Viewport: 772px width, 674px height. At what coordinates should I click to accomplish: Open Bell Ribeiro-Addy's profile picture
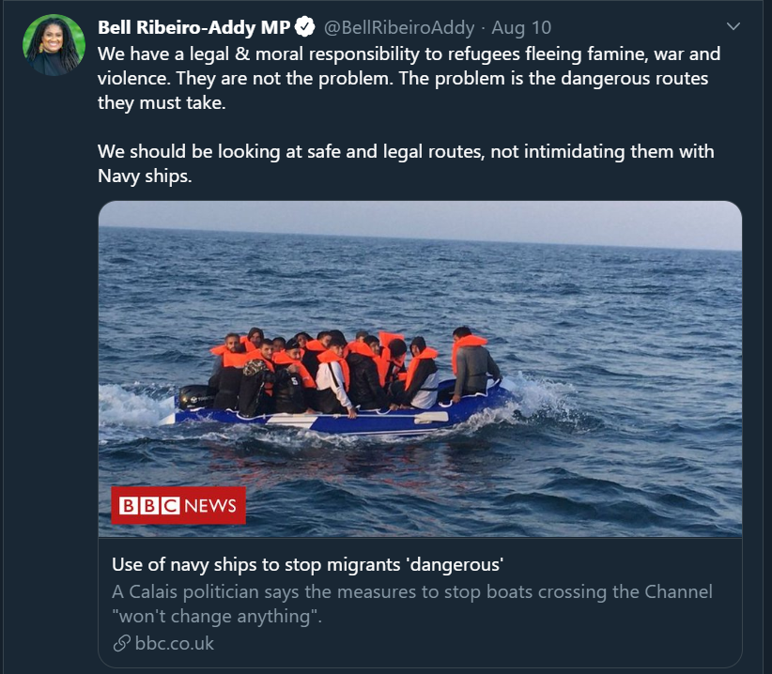54,45
